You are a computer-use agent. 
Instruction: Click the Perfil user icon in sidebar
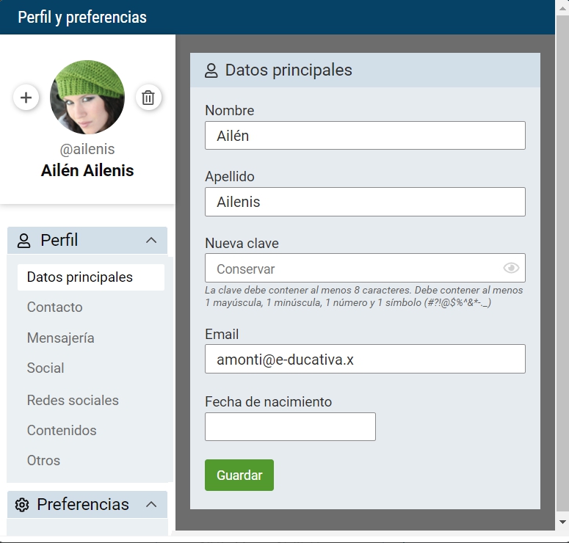pos(24,241)
